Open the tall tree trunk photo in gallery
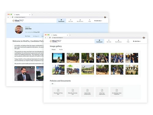 click(x=88, y=58)
